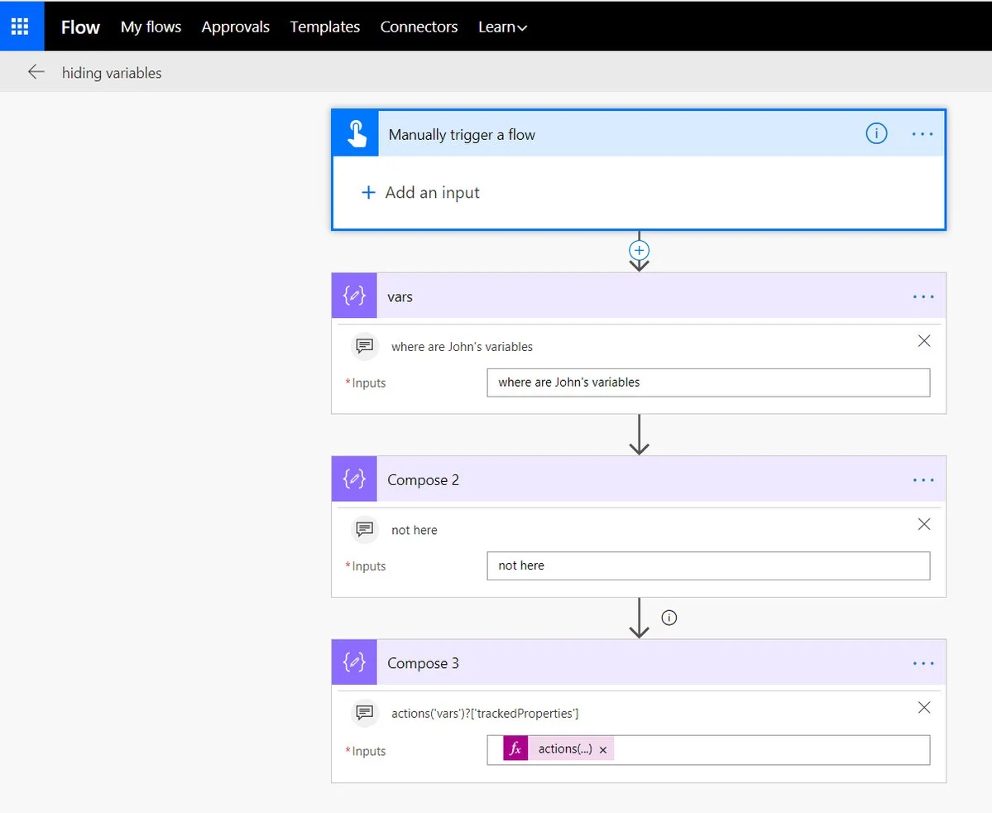The height and width of the screenshot is (813, 992).
Task: Open the app launcher waffle icon
Action: coord(21,26)
